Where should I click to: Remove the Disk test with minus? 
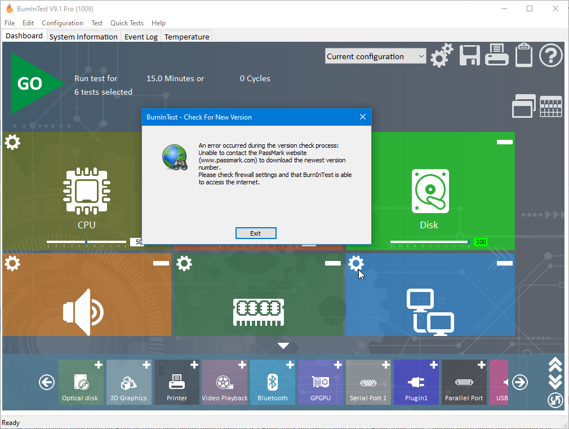[504, 142]
